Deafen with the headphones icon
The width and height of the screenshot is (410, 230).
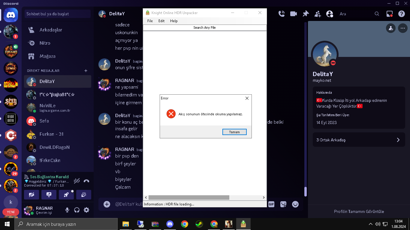coord(77,210)
